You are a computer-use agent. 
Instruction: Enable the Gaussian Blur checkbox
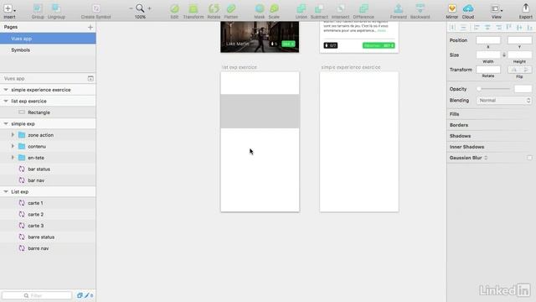click(x=529, y=158)
